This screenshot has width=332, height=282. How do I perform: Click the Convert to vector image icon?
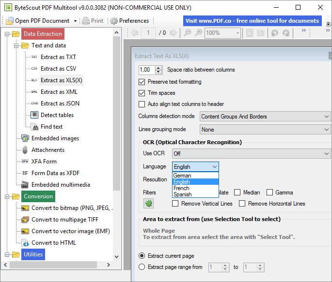[25, 231]
